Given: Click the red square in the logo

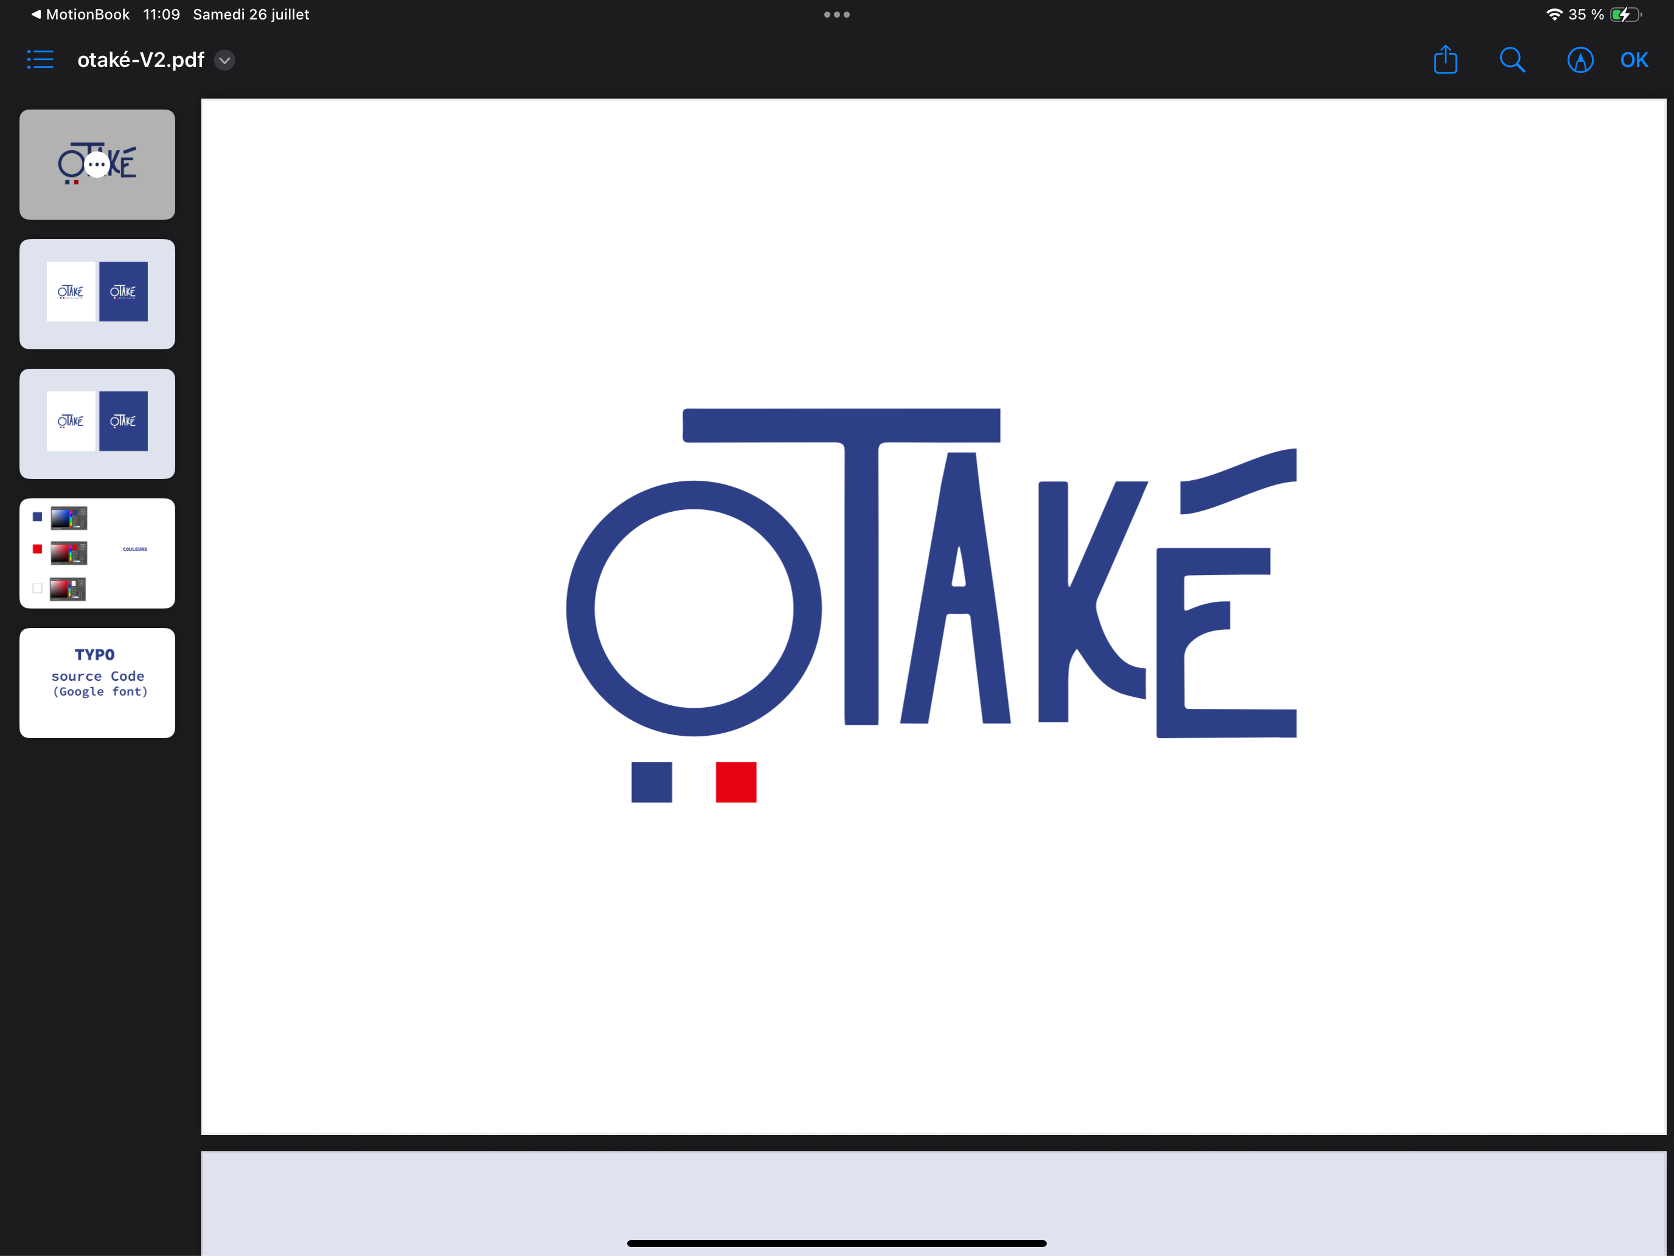Looking at the screenshot, I should click(735, 781).
